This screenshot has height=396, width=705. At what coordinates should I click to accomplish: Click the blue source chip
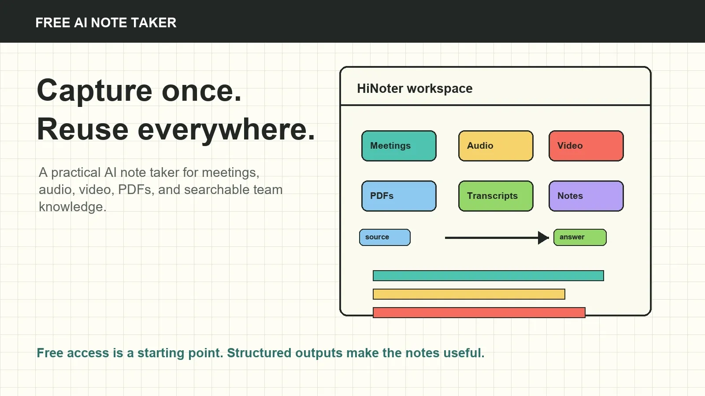(x=385, y=237)
